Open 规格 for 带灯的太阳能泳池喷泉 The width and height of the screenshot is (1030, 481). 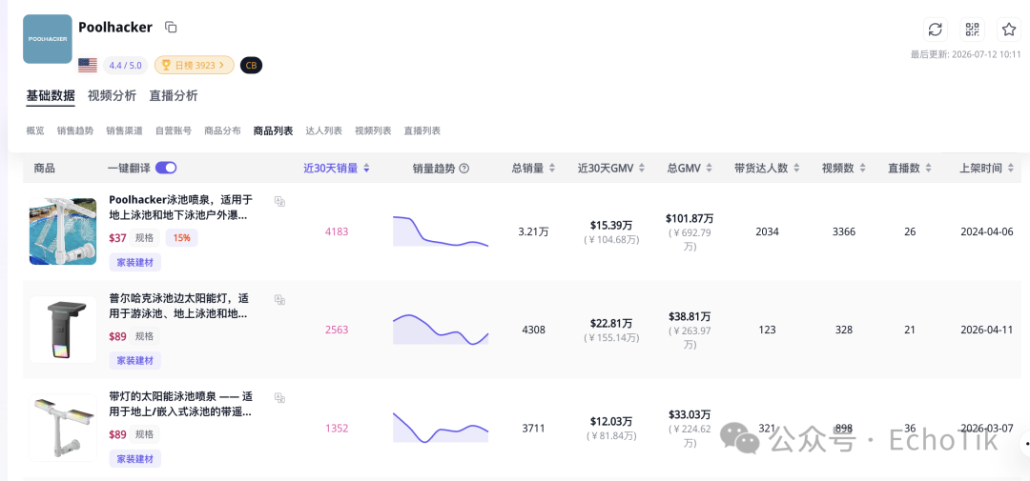[145, 433]
